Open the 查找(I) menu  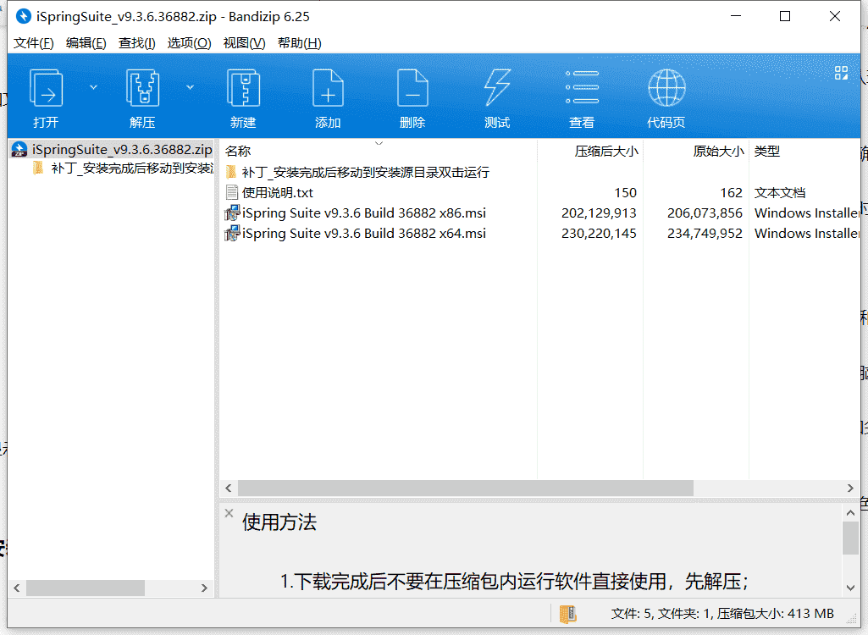click(136, 42)
